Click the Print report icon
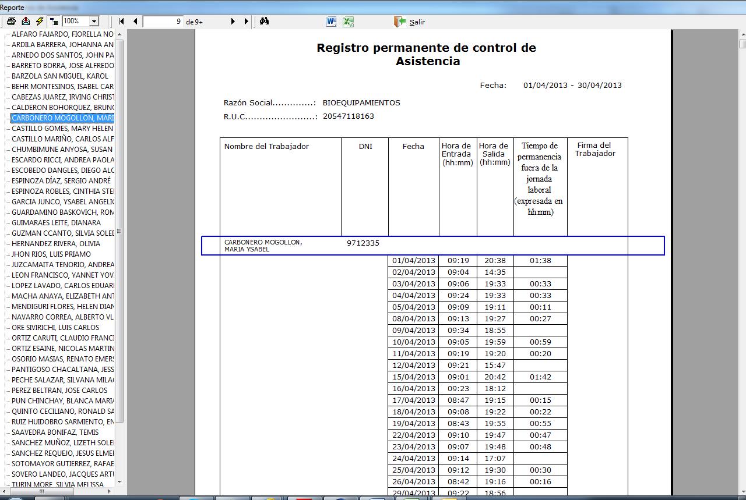 coord(11,21)
